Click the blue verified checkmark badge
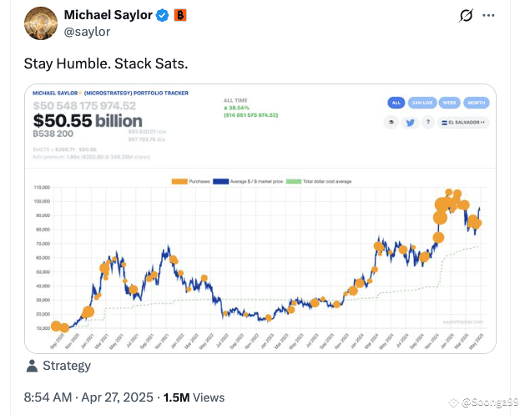Viewport: 525px width, 415px height. pyautogui.click(x=163, y=15)
